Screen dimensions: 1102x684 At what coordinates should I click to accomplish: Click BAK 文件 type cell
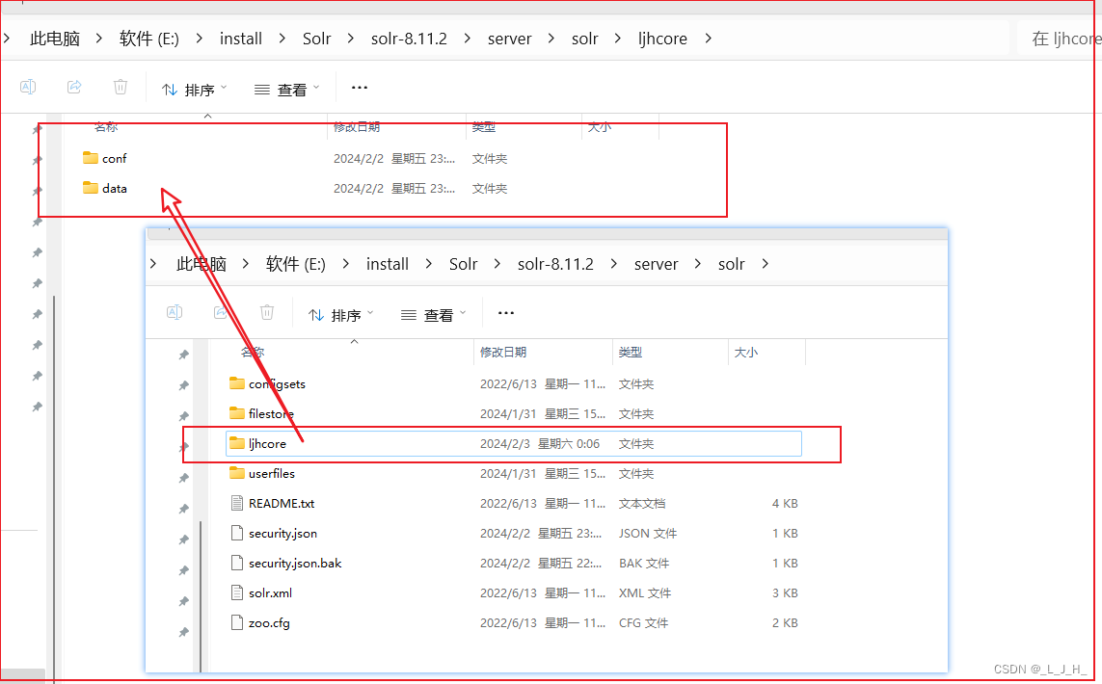(644, 563)
